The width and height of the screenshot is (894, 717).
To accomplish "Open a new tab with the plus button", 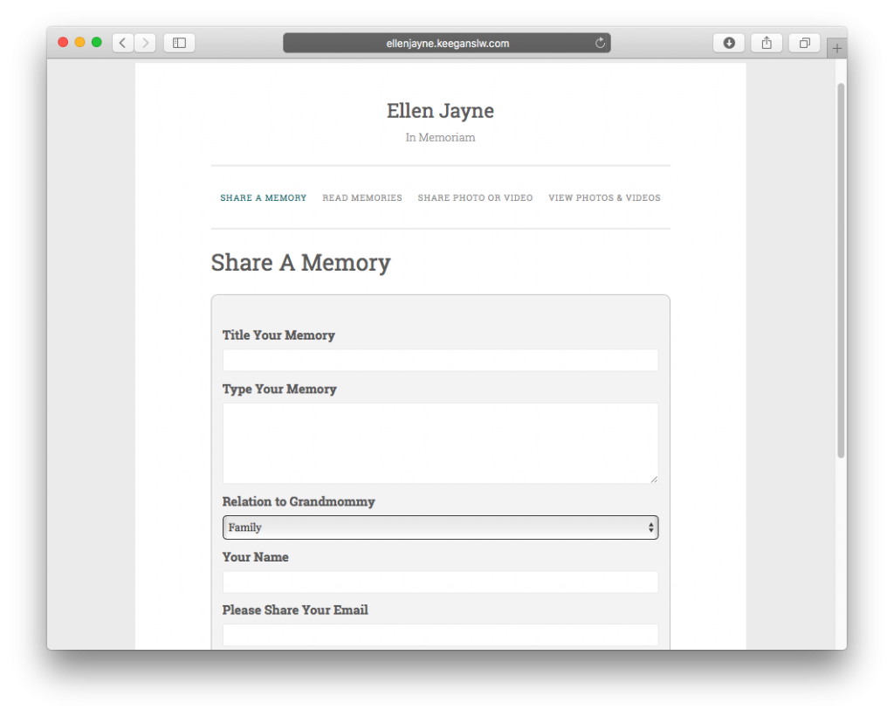I will point(836,49).
